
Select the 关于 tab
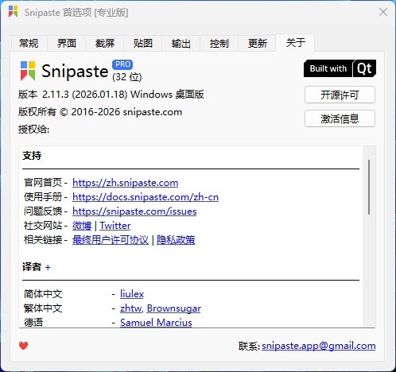(296, 42)
